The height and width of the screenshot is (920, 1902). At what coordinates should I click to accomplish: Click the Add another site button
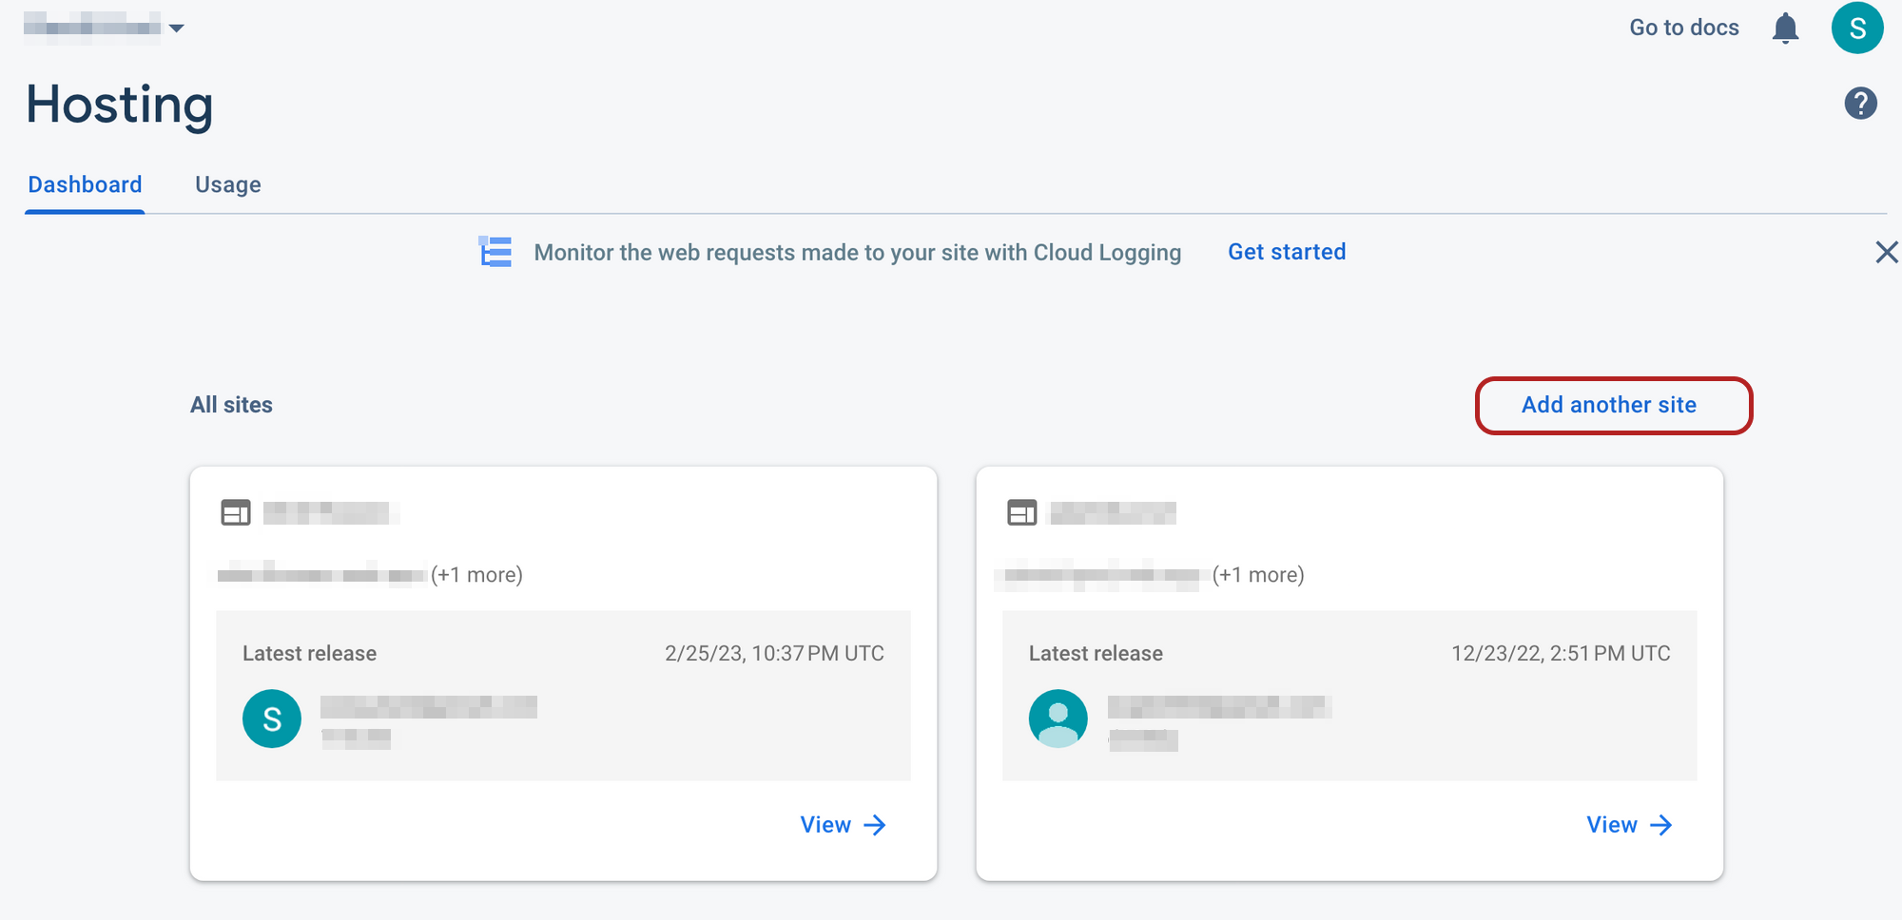point(1613,406)
